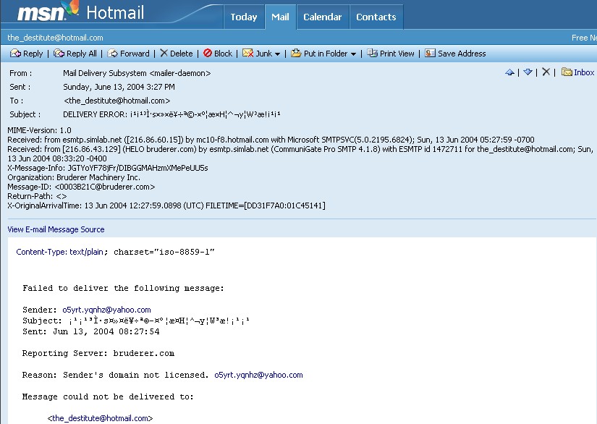Image resolution: width=597 pixels, height=424 pixels.
Task: Return to Inbox folder link
Action: tap(583, 72)
